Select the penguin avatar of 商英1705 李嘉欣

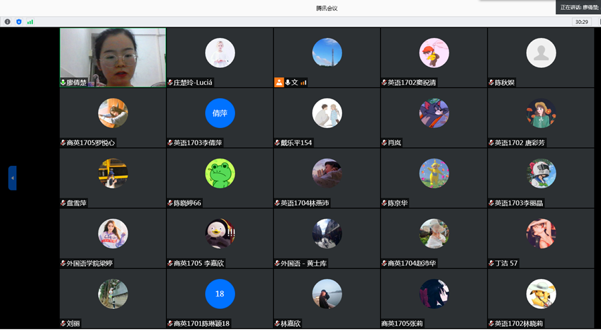220,234
